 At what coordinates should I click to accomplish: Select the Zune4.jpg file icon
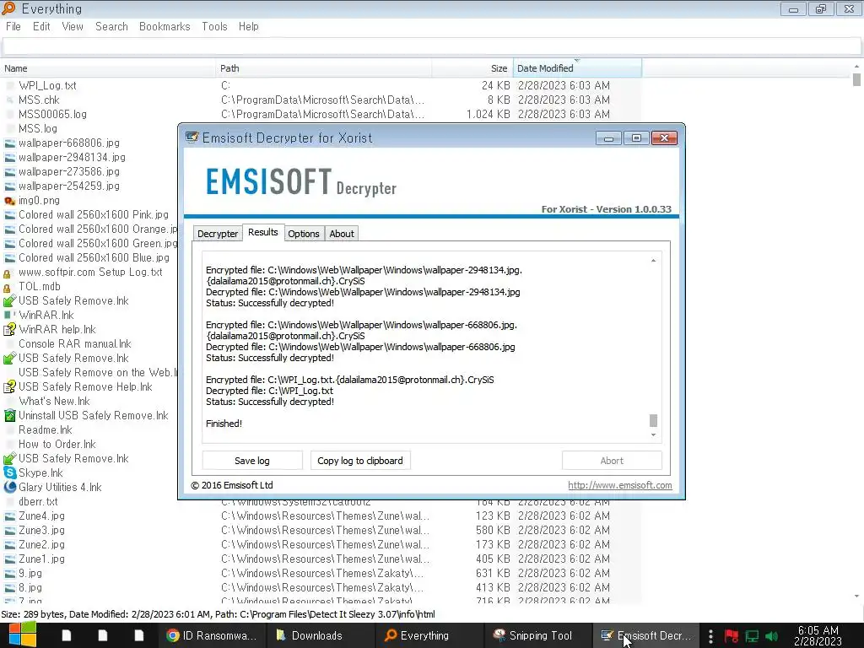tap(9, 516)
